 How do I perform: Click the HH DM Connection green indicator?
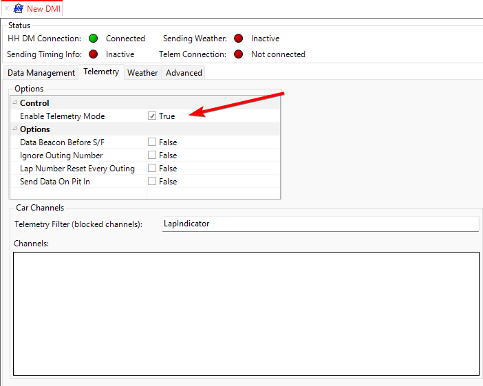click(x=93, y=39)
